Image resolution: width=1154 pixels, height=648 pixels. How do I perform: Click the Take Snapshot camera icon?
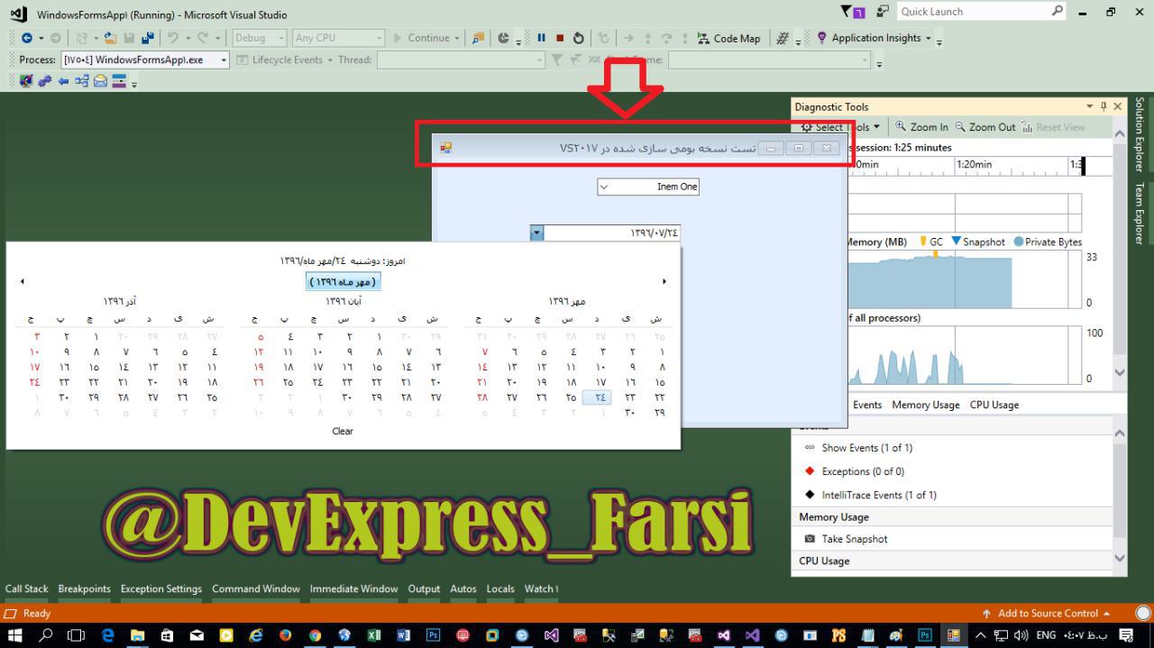(810, 539)
